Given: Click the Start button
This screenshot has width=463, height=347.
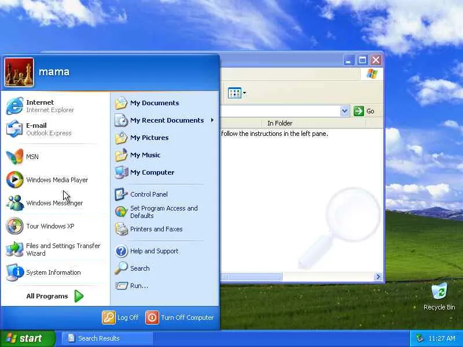Looking at the screenshot, I should (27, 338).
